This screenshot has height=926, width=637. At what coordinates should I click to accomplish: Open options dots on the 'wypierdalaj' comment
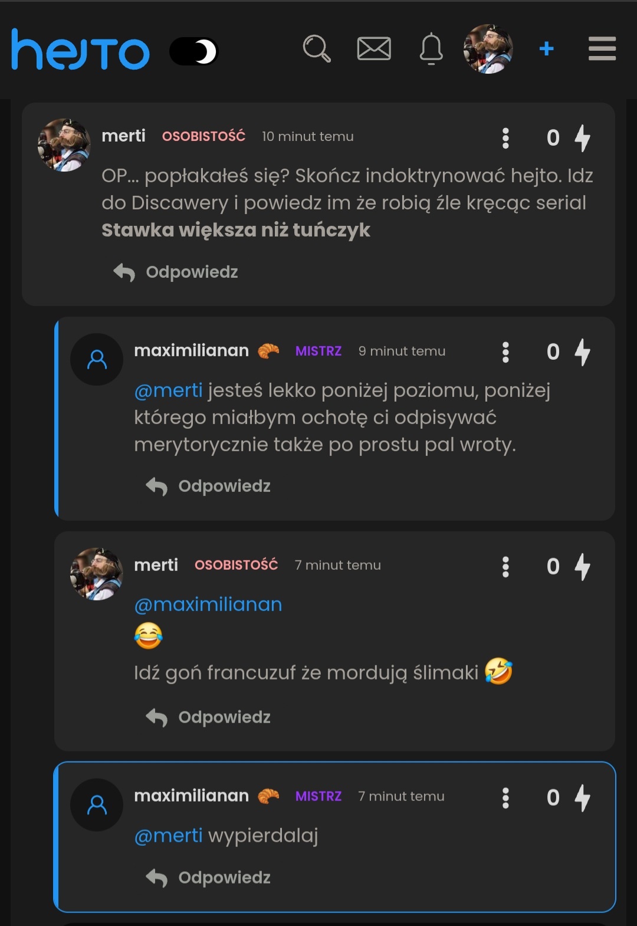click(505, 798)
